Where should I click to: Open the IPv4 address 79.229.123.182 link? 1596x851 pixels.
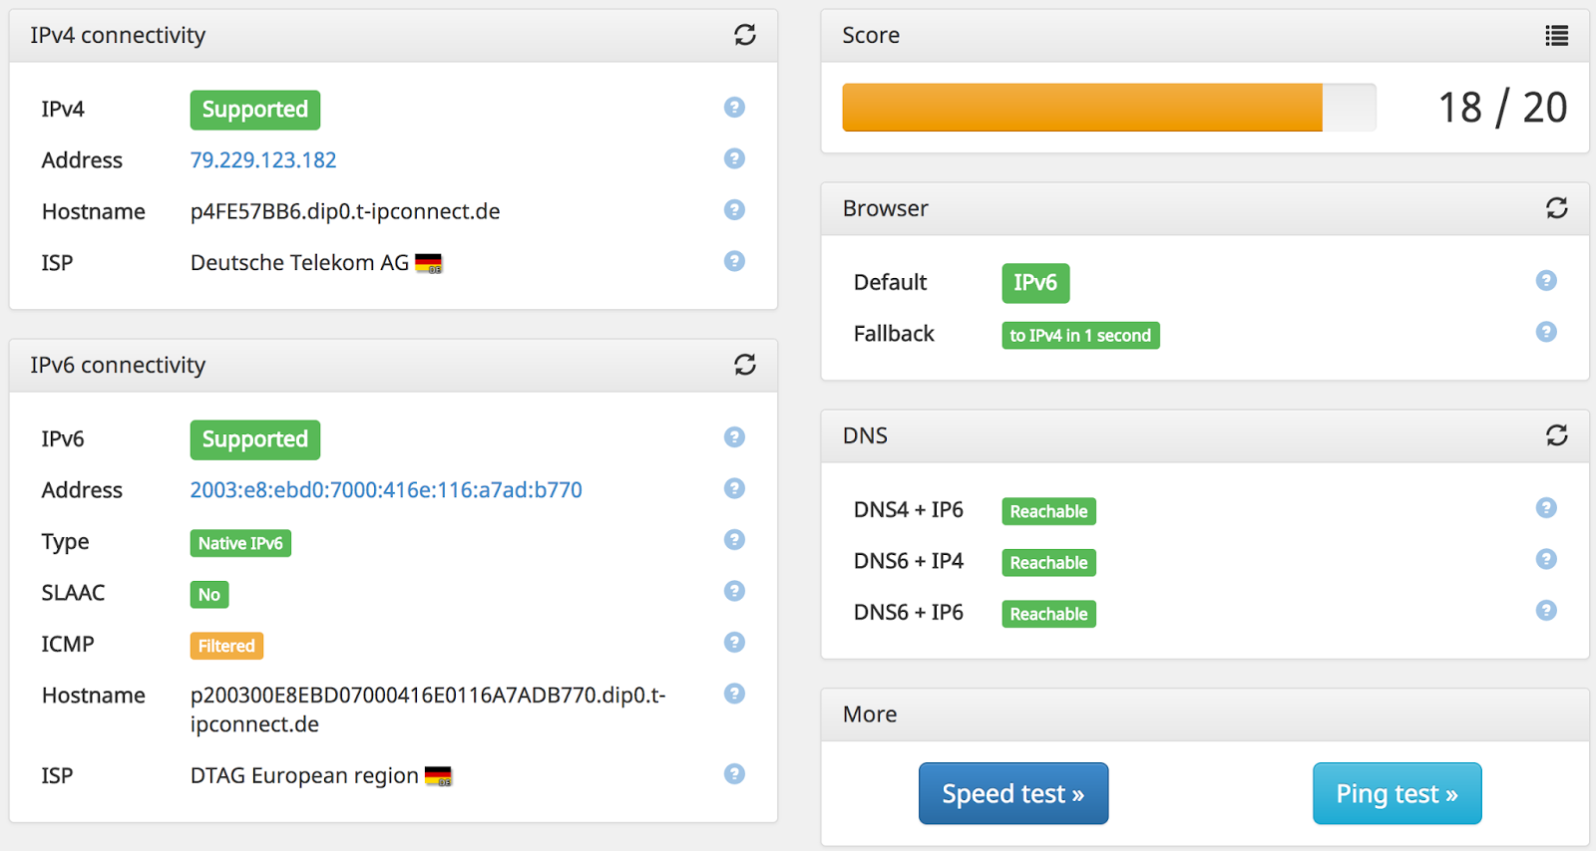coord(263,160)
